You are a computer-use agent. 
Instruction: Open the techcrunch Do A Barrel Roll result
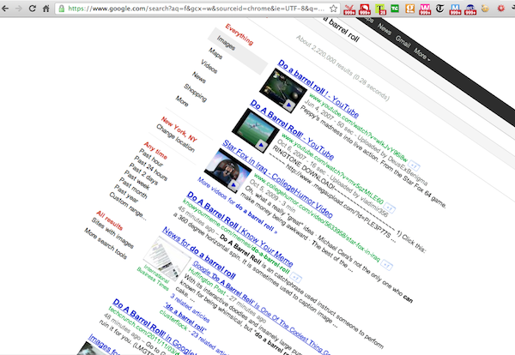[x=154, y=327]
